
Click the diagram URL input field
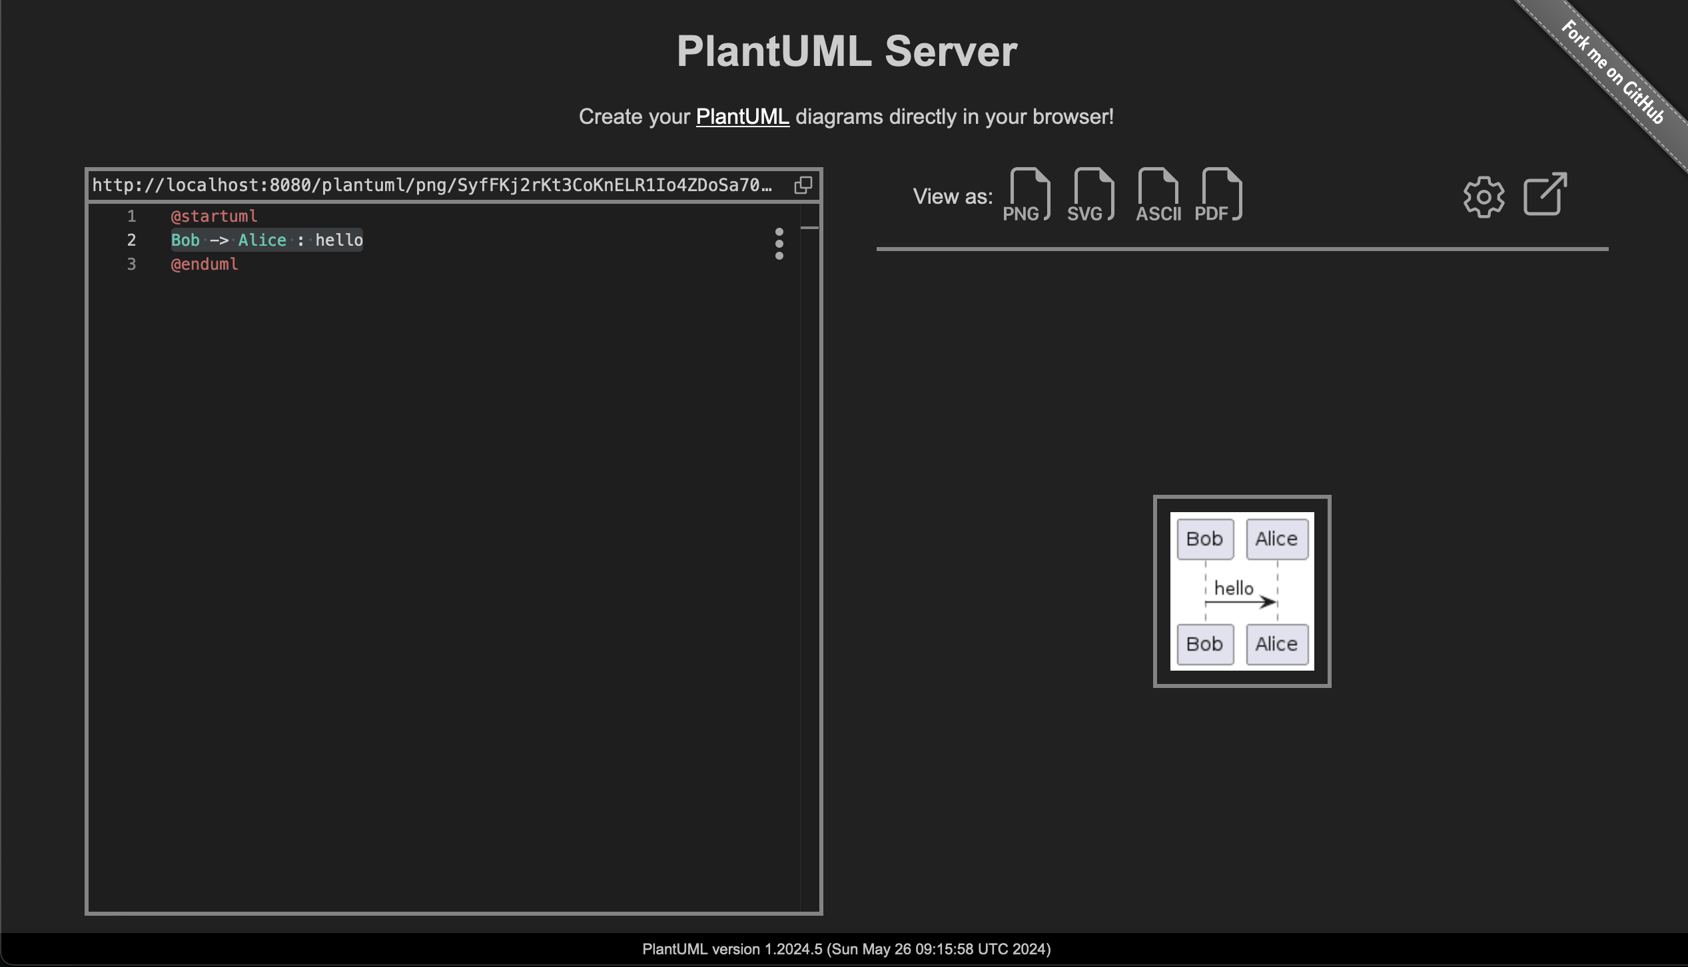(x=433, y=185)
